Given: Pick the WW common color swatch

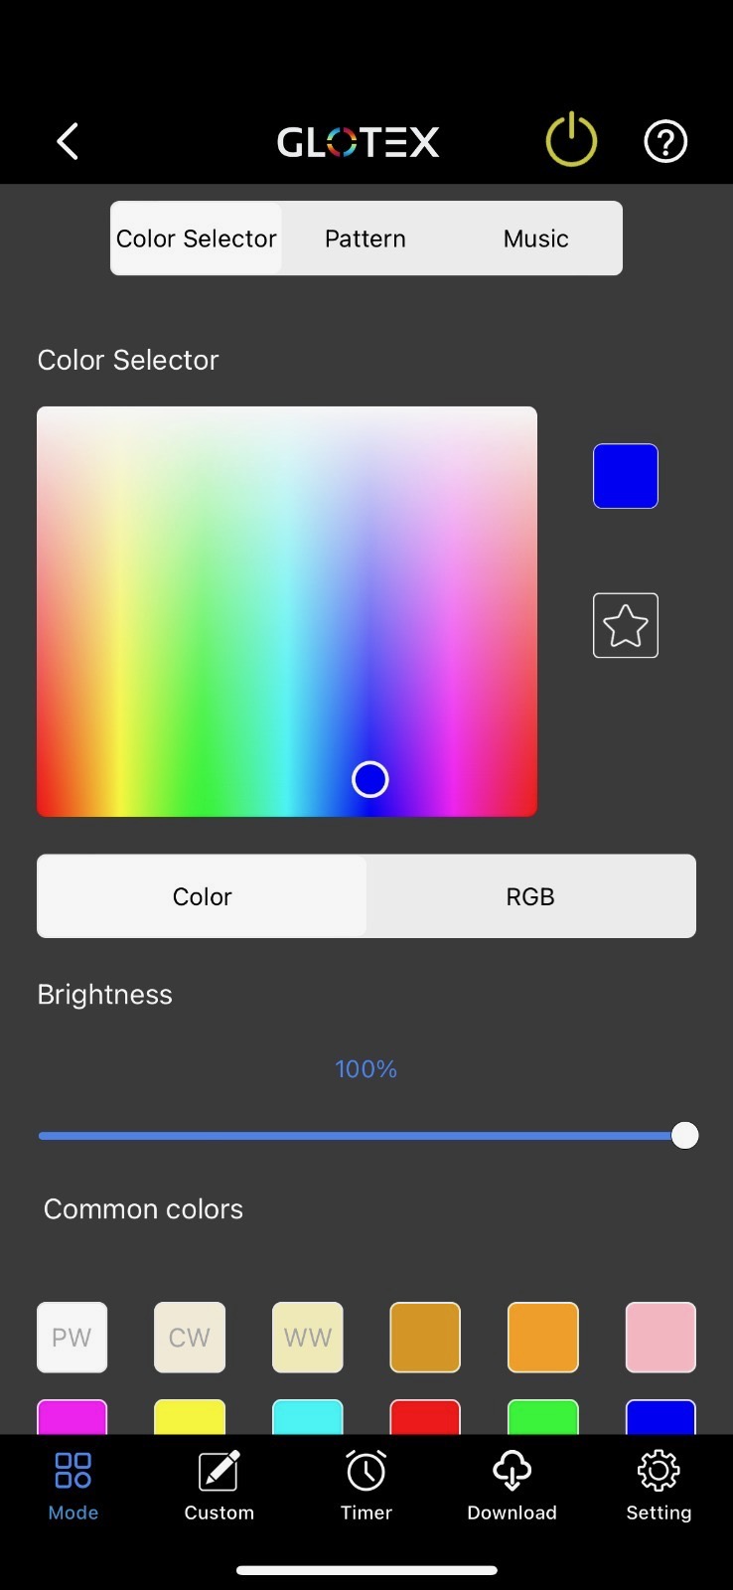Looking at the screenshot, I should point(308,1338).
